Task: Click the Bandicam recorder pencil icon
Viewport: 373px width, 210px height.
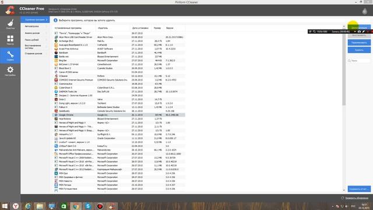Action: 364,32
